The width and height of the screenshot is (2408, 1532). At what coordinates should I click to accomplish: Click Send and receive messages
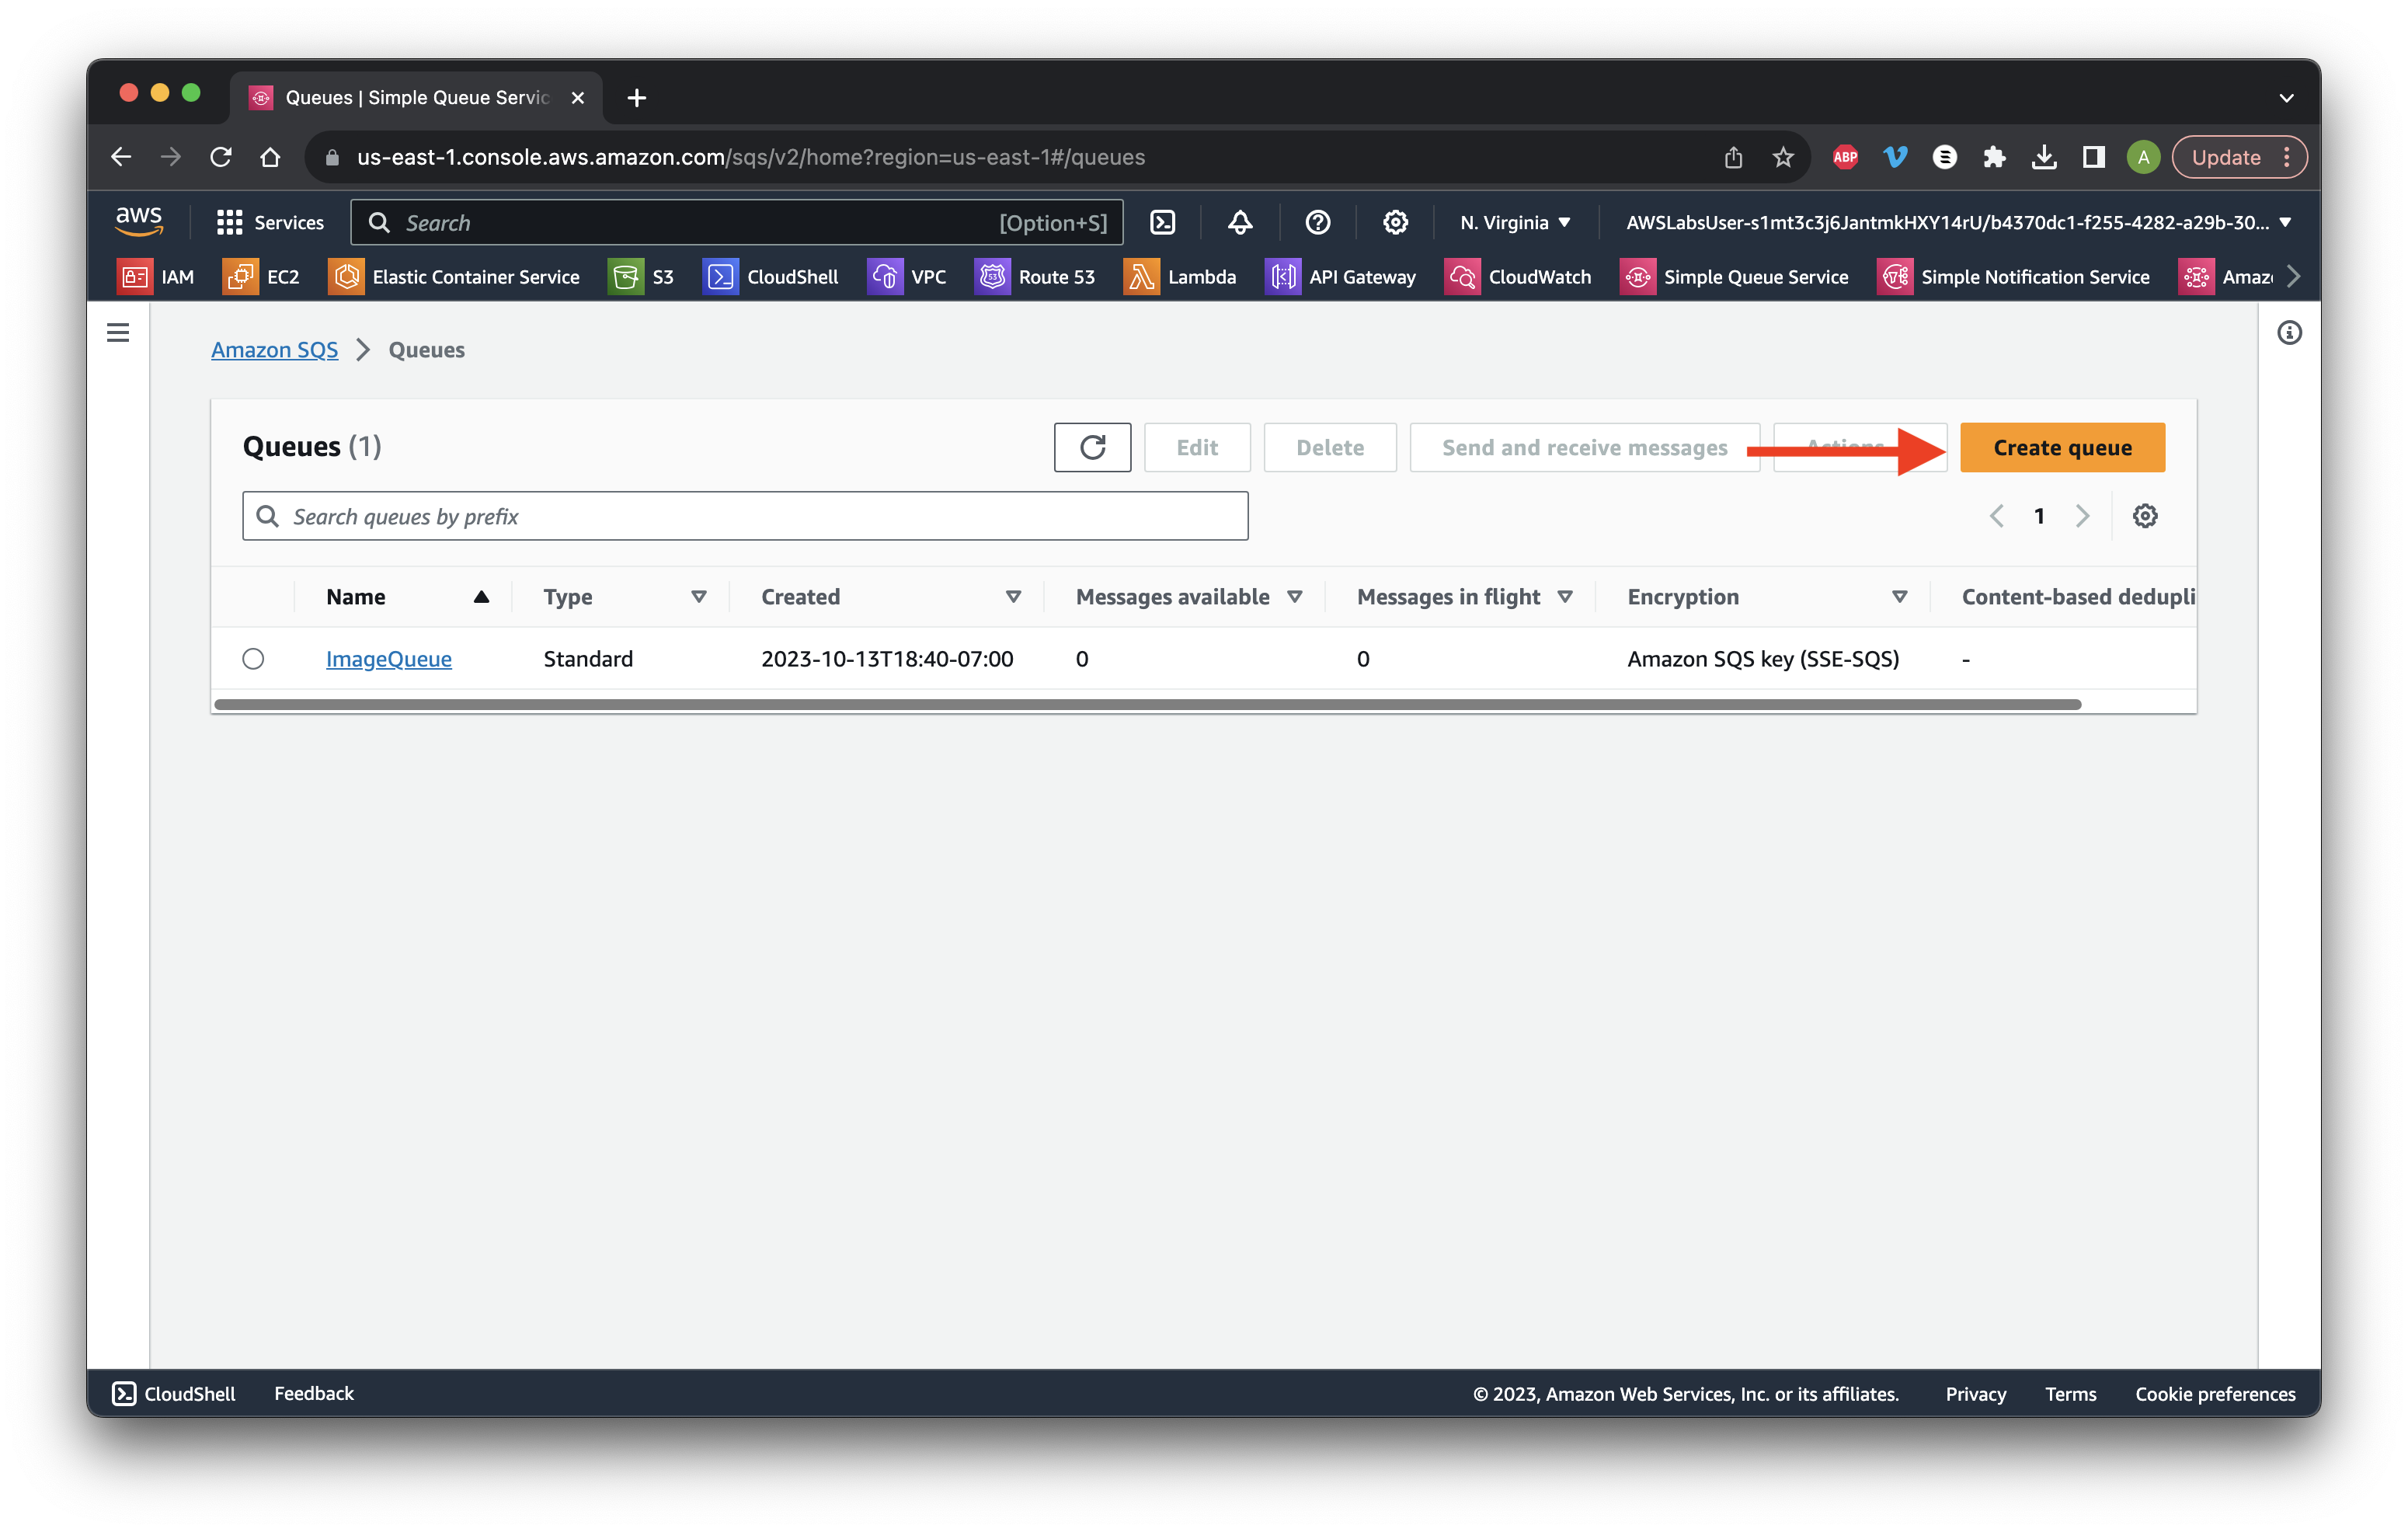pyautogui.click(x=1584, y=447)
